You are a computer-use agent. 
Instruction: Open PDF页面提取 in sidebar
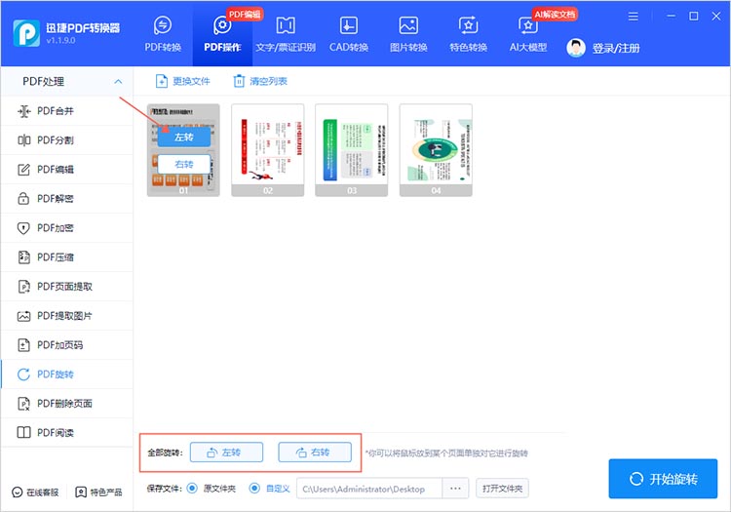66,287
